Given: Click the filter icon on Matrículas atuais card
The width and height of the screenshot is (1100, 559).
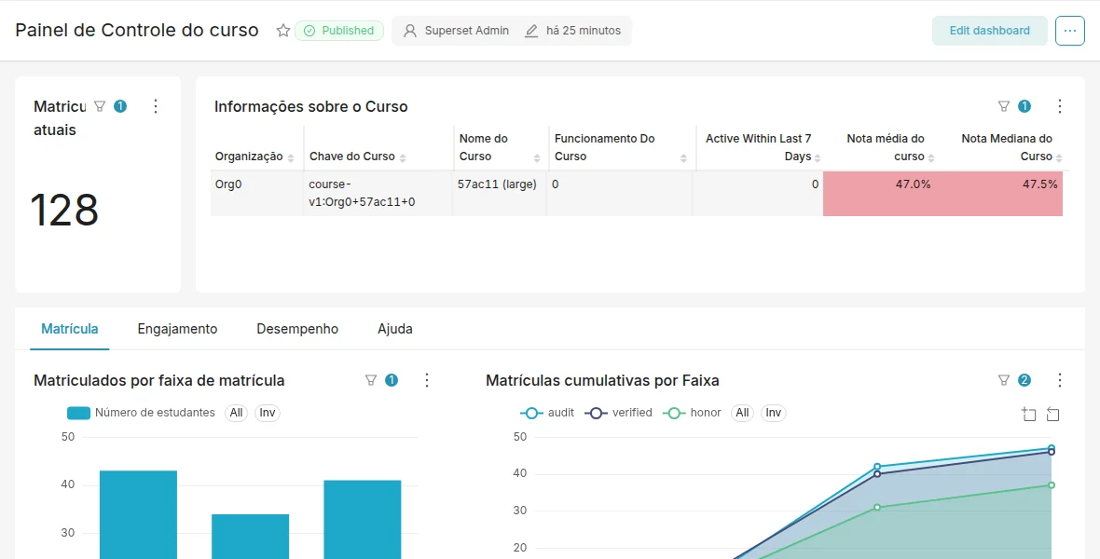Looking at the screenshot, I should 100,106.
